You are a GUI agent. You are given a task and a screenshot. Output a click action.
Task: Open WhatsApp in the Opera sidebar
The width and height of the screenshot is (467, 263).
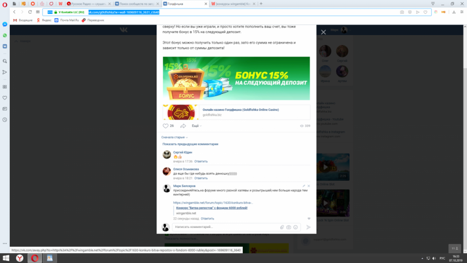[x=5, y=35]
